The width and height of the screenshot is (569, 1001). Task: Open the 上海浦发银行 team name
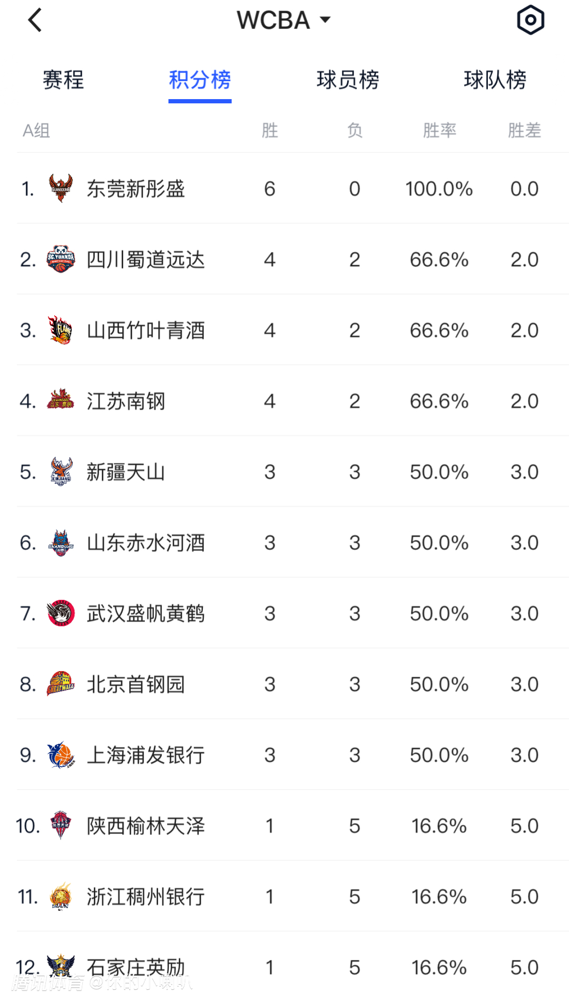point(145,755)
